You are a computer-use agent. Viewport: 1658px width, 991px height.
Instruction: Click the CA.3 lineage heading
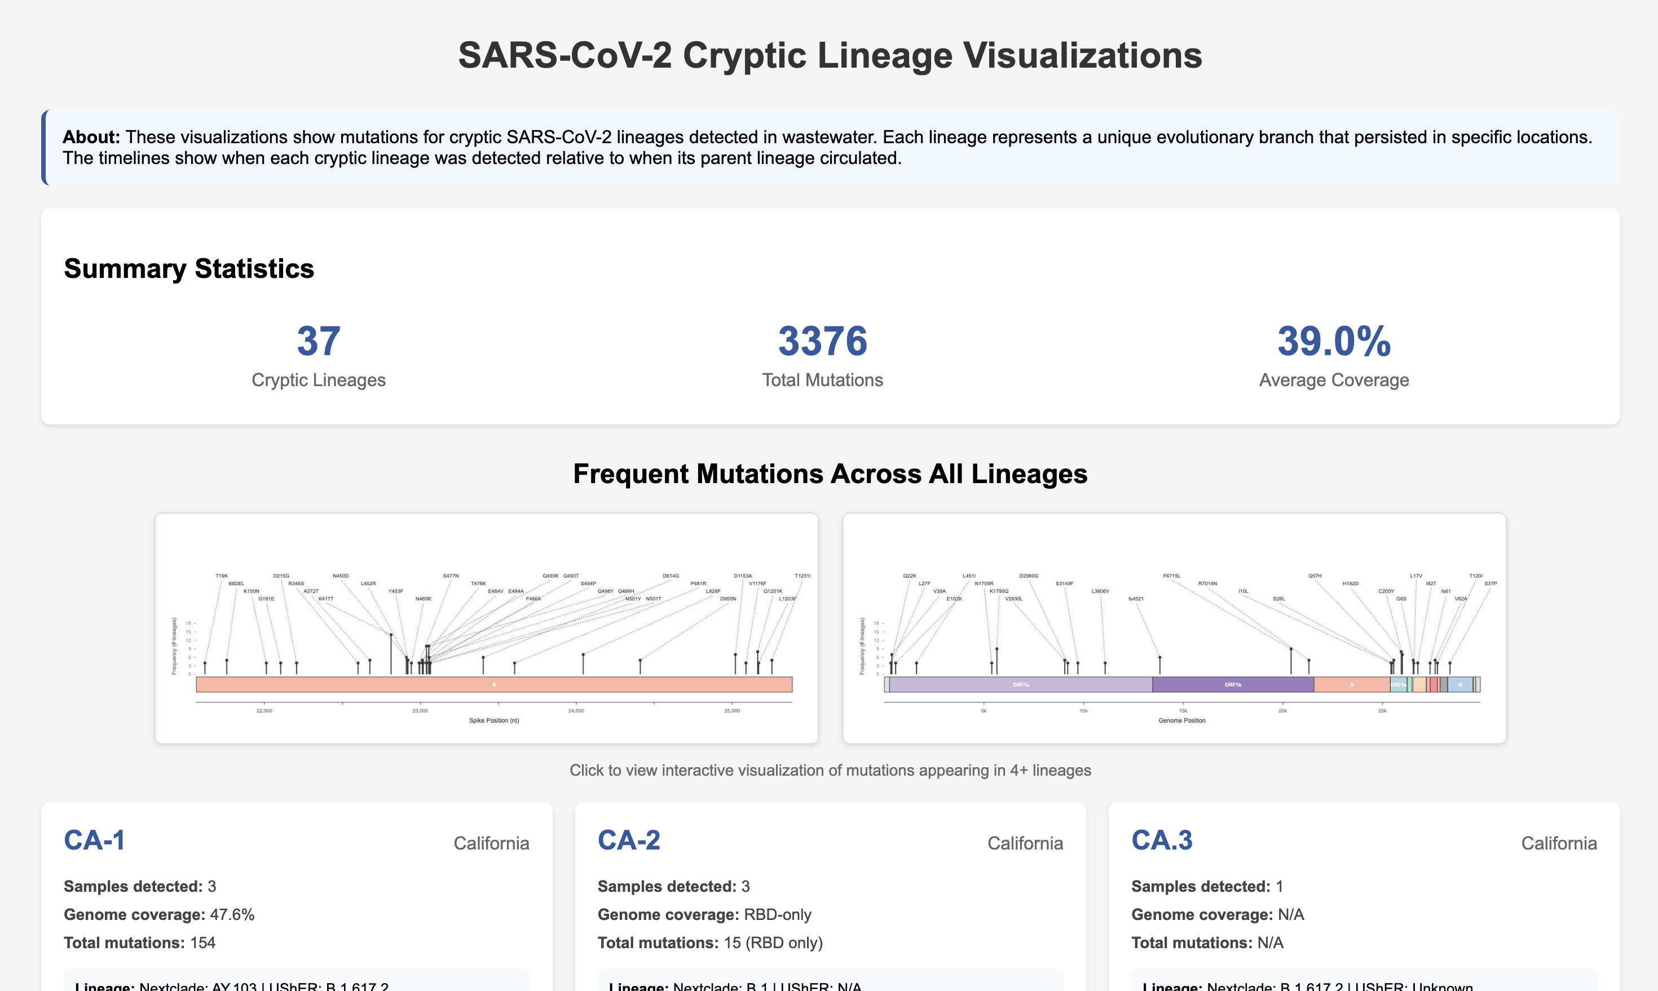click(1162, 840)
